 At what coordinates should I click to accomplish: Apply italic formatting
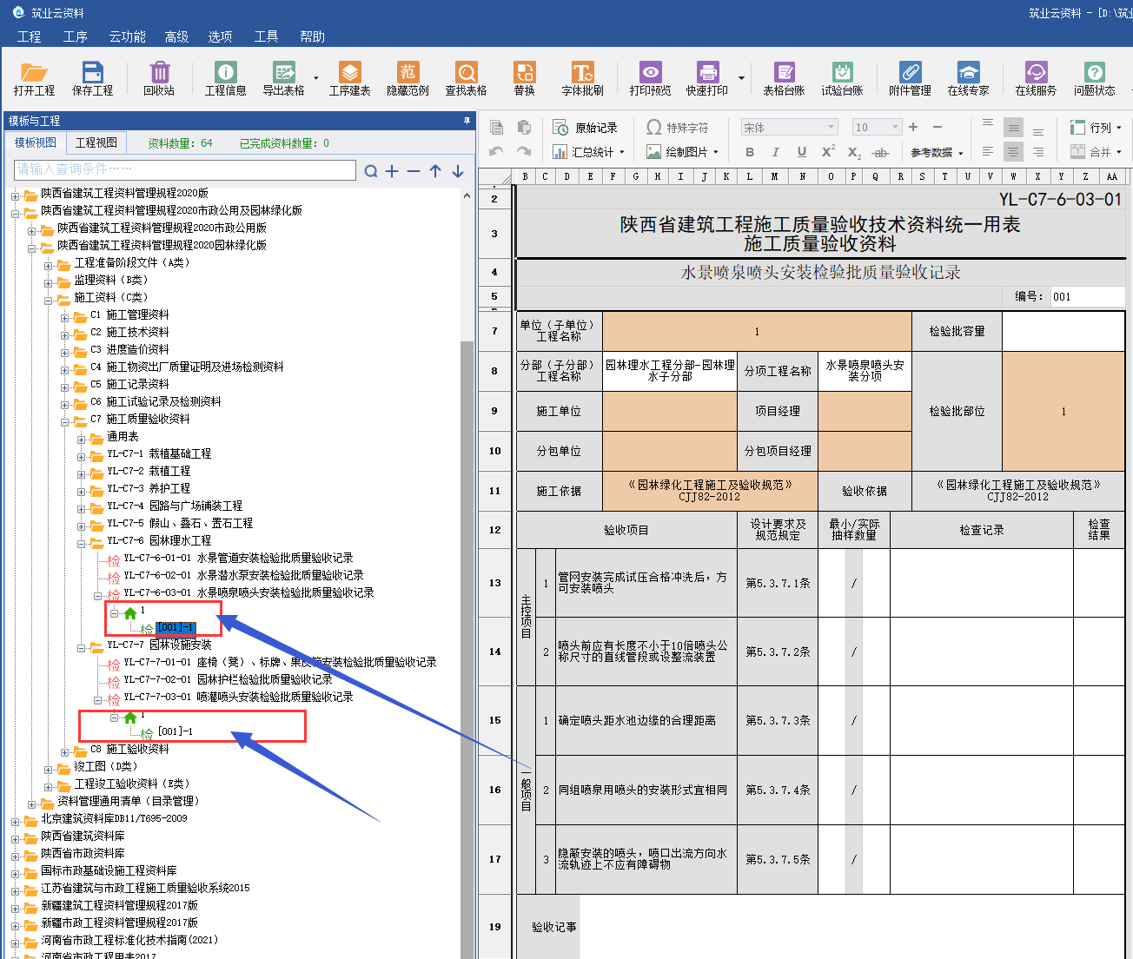coord(776,152)
